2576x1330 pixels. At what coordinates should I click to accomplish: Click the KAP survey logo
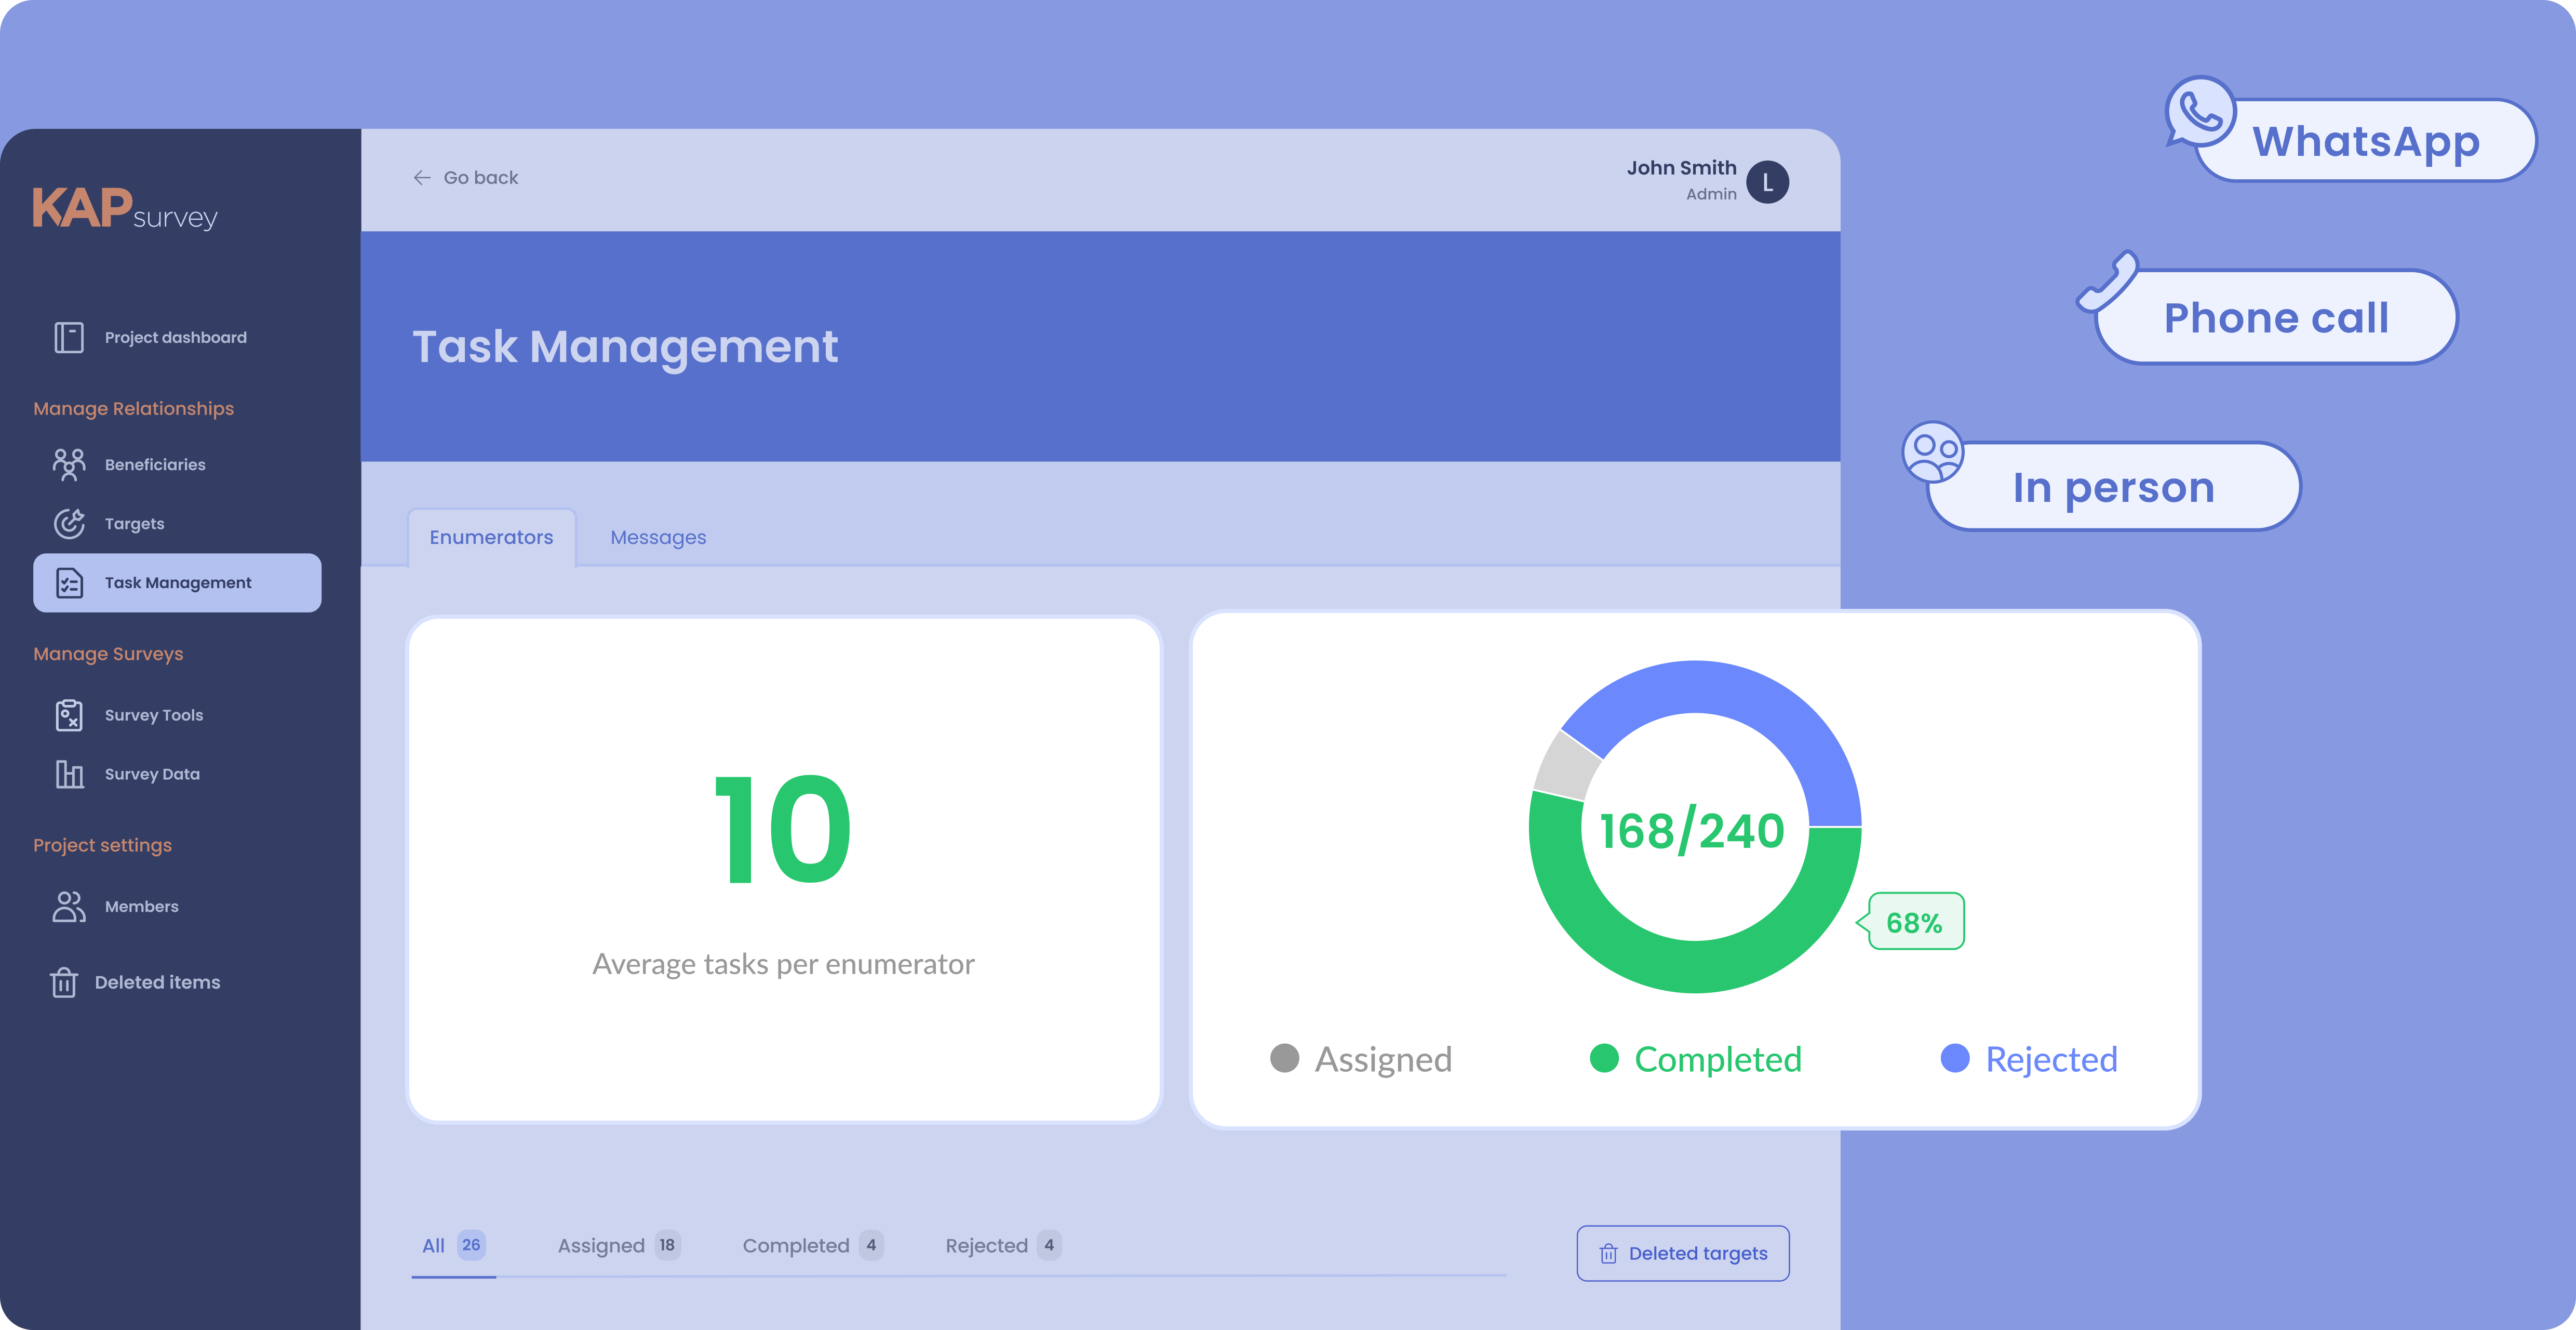click(x=125, y=209)
